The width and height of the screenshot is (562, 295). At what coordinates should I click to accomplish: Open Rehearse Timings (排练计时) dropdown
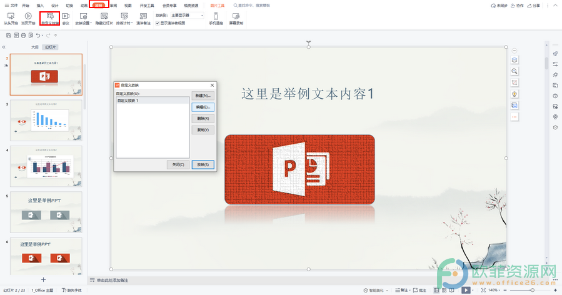click(124, 19)
